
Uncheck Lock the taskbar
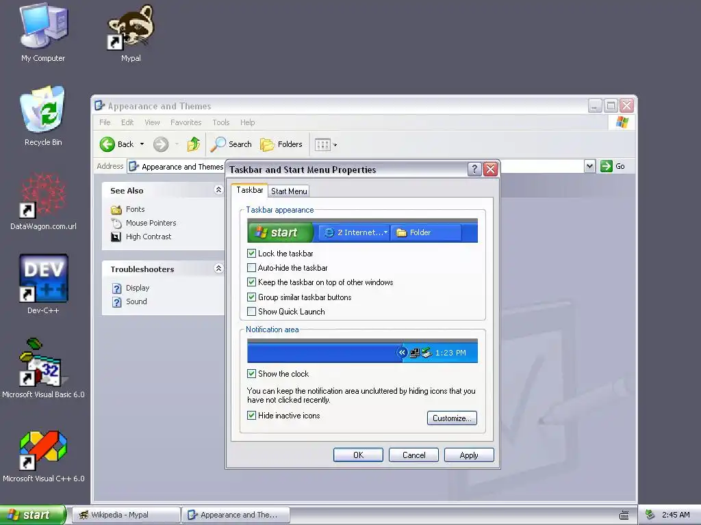coord(252,253)
